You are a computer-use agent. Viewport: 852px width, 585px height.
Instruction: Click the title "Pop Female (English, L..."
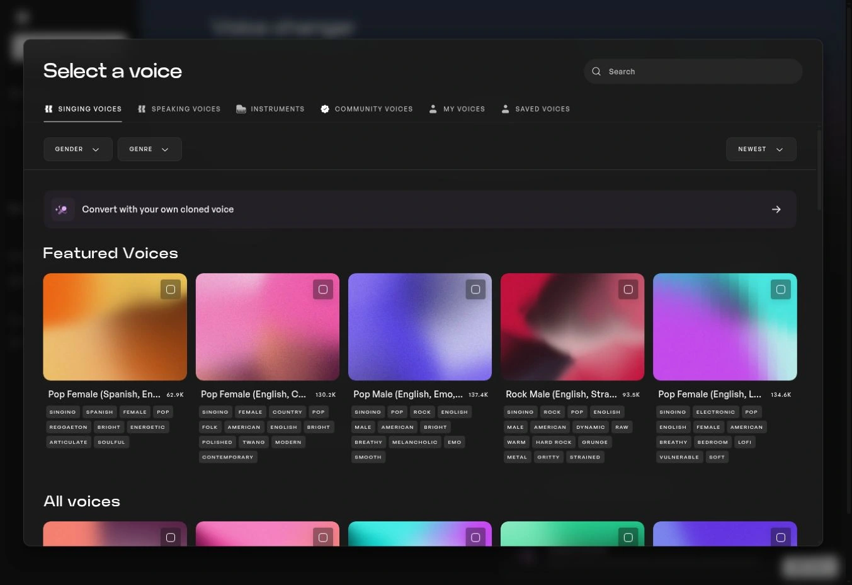[x=710, y=394]
